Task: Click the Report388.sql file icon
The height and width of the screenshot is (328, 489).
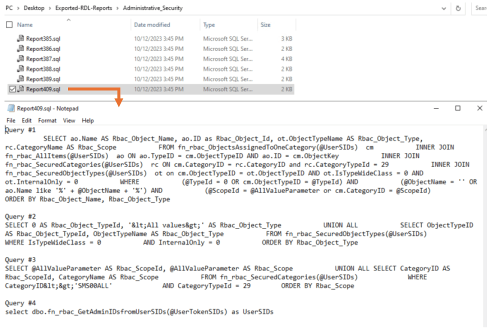Action: pyautogui.click(x=20, y=68)
